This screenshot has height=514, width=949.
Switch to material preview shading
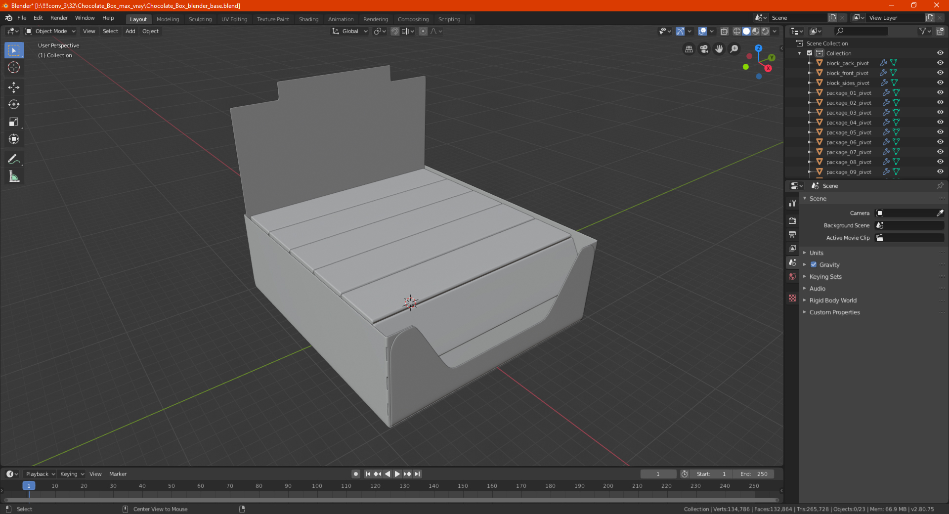[756, 31]
